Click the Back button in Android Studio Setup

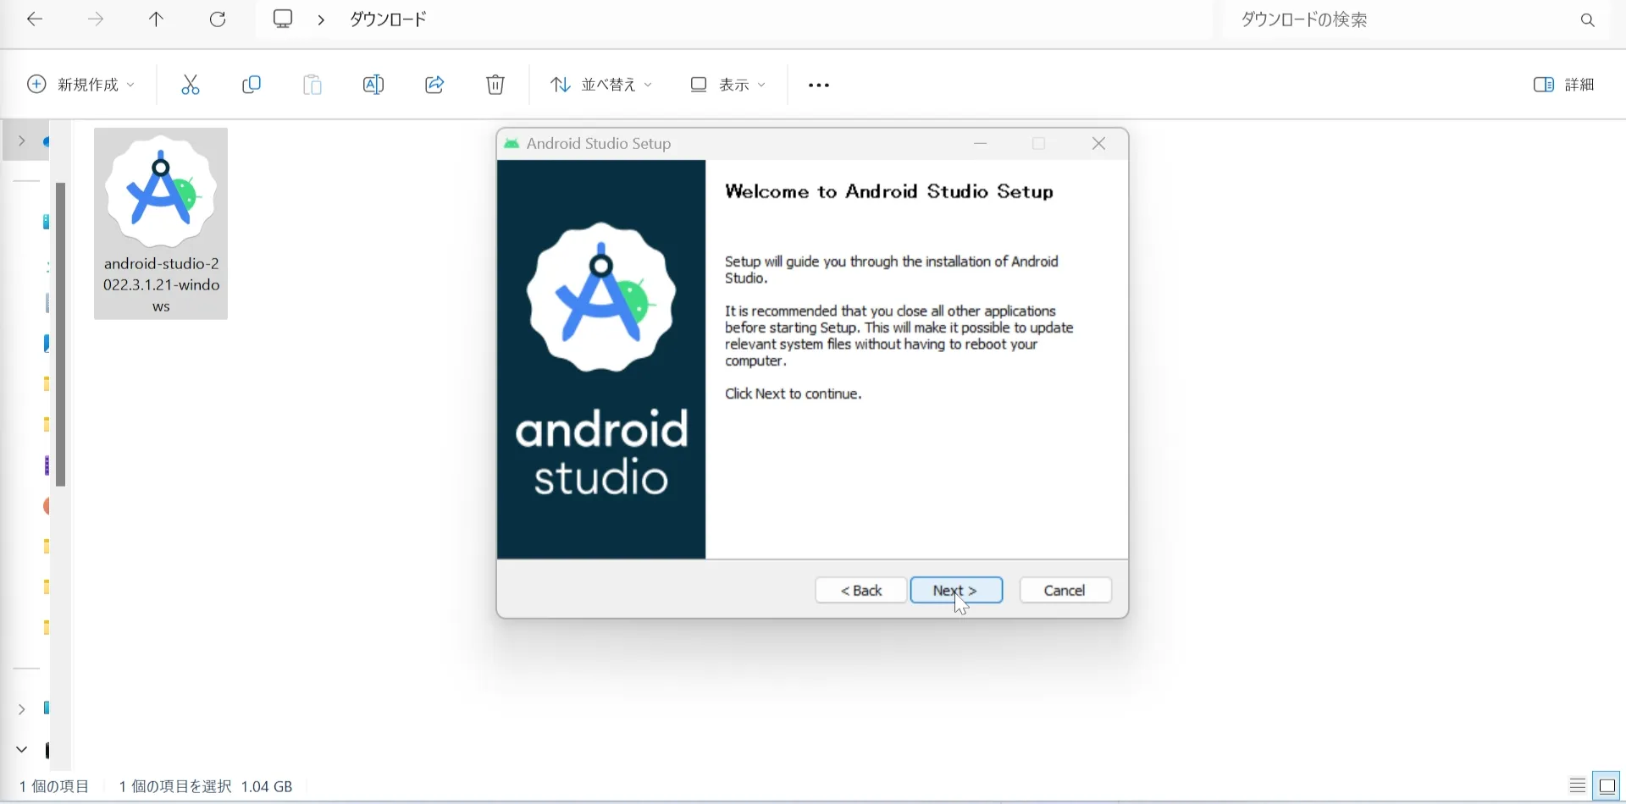[x=861, y=590]
